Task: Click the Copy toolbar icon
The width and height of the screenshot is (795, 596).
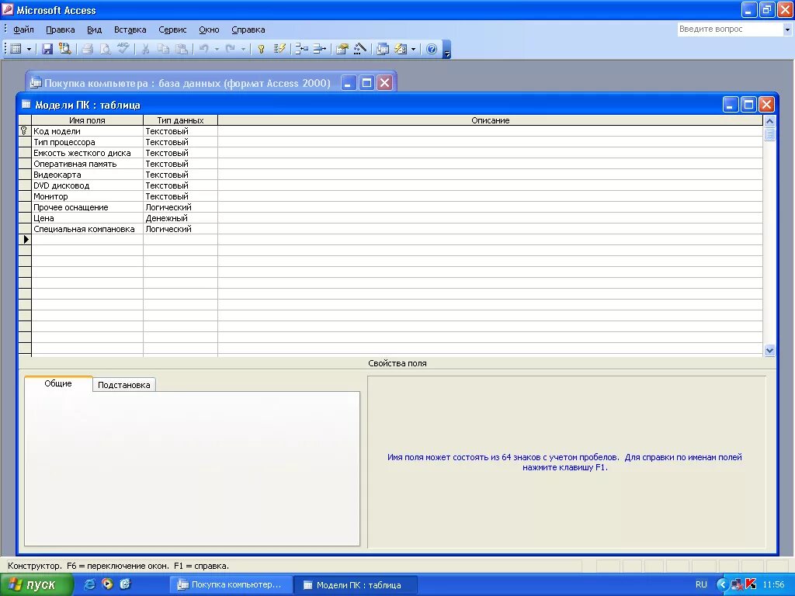Action: click(163, 49)
